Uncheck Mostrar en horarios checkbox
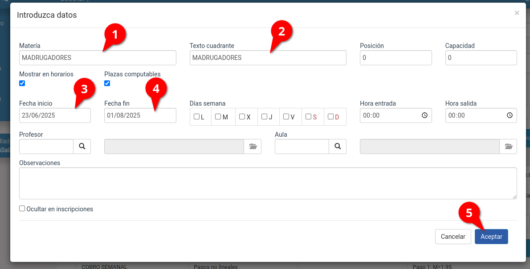 pos(22,83)
